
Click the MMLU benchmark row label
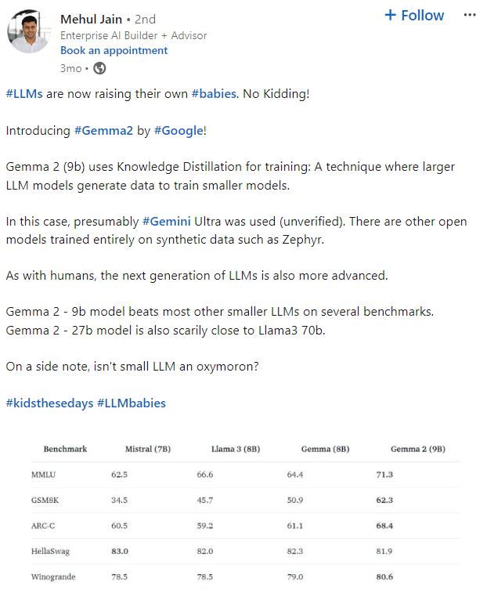point(45,474)
